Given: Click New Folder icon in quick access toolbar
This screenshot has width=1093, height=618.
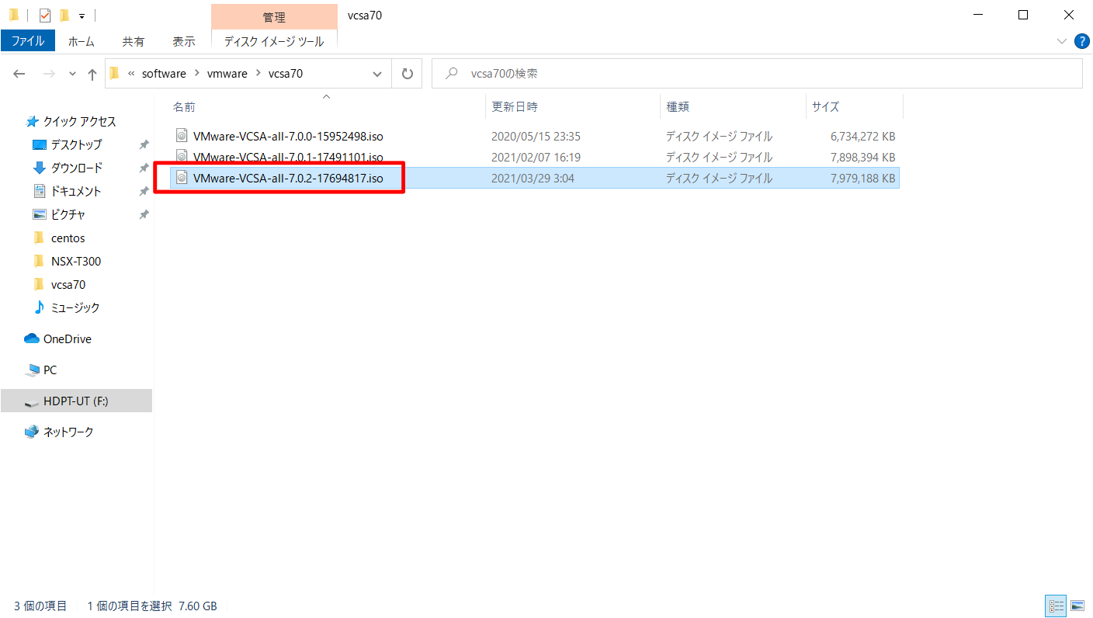Looking at the screenshot, I should [64, 15].
